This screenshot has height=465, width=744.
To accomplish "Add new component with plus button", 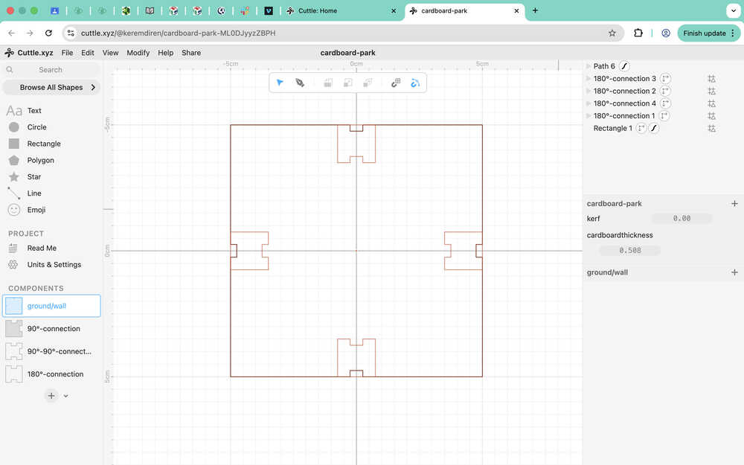I will pyautogui.click(x=51, y=396).
